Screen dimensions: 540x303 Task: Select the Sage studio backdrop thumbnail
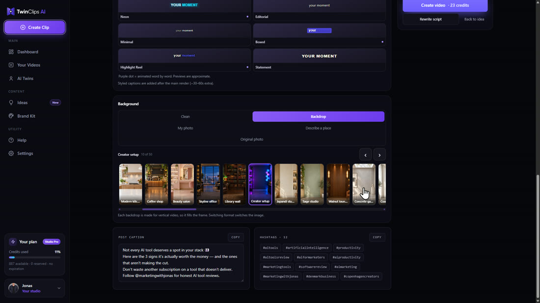click(x=312, y=184)
